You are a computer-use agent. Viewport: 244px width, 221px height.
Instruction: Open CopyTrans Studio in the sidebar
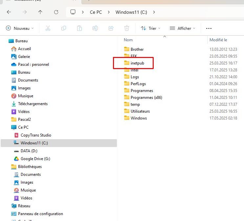36,135
